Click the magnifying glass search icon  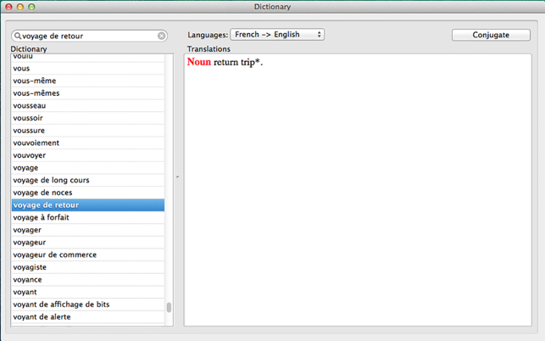pyautogui.click(x=18, y=36)
